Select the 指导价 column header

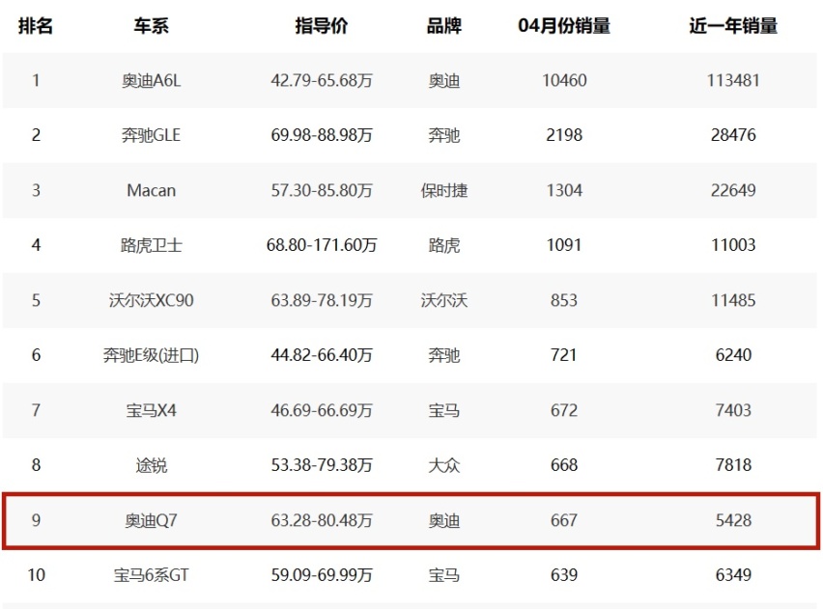coord(322,26)
